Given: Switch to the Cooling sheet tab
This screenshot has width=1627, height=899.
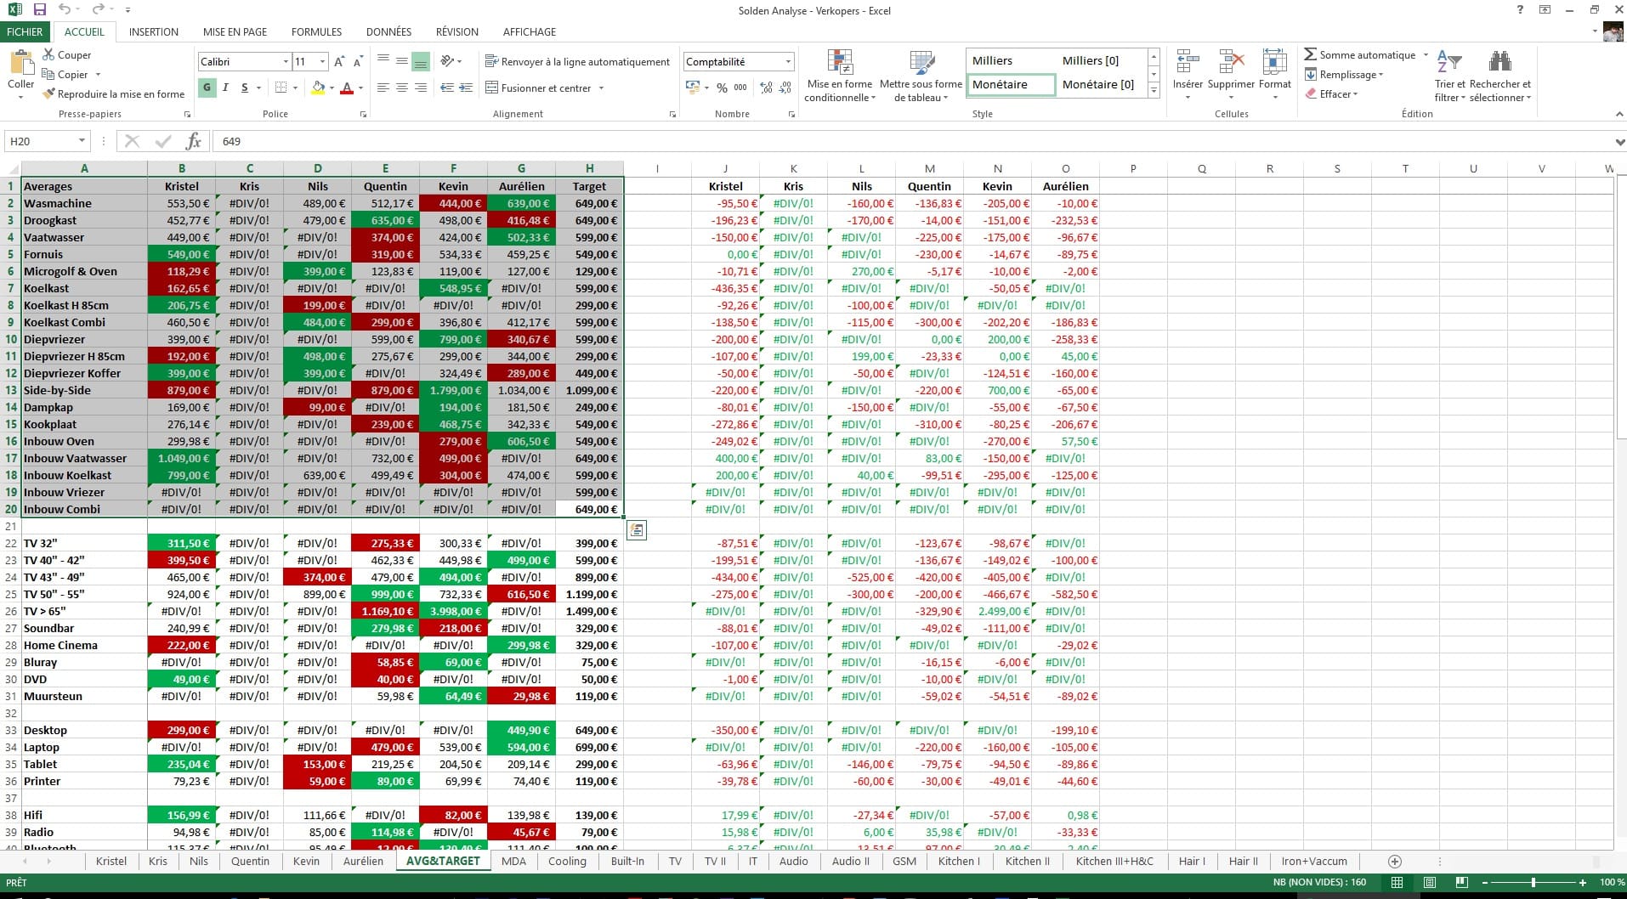Looking at the screenshot, I should click(567, 862).
